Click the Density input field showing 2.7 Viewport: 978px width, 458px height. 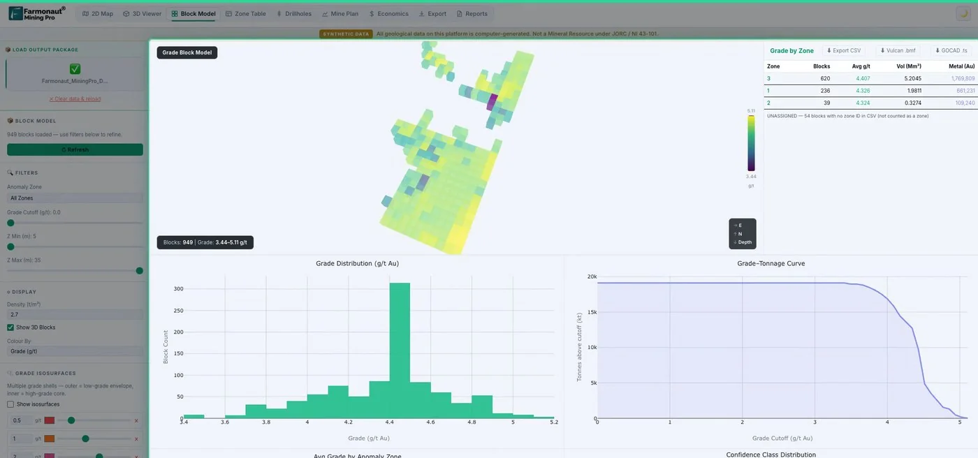pos(75,315)
